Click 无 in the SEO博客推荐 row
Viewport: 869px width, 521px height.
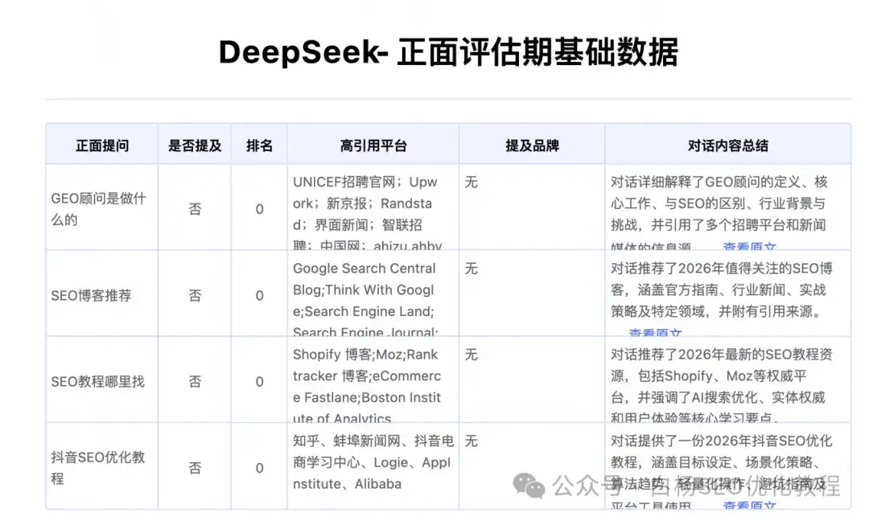471,268
